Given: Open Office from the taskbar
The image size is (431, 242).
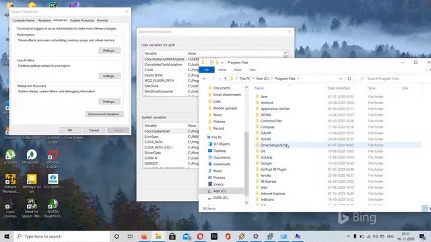Looking at the screenshot, I should click(228, 236).
